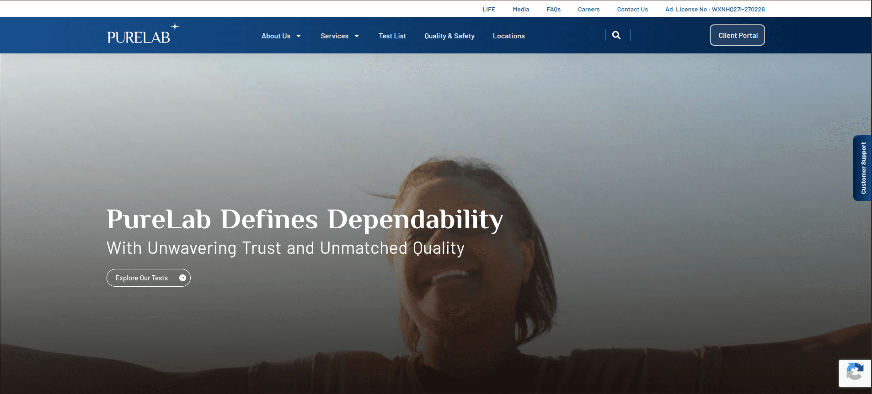
Task: View the FAQs page
Action: click(x=553, y=9)
